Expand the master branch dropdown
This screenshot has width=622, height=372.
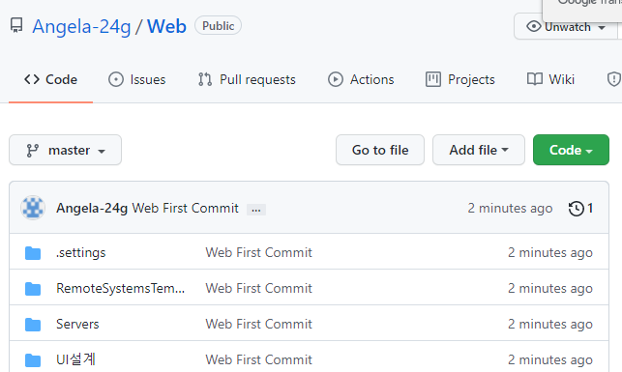point(65,150)
